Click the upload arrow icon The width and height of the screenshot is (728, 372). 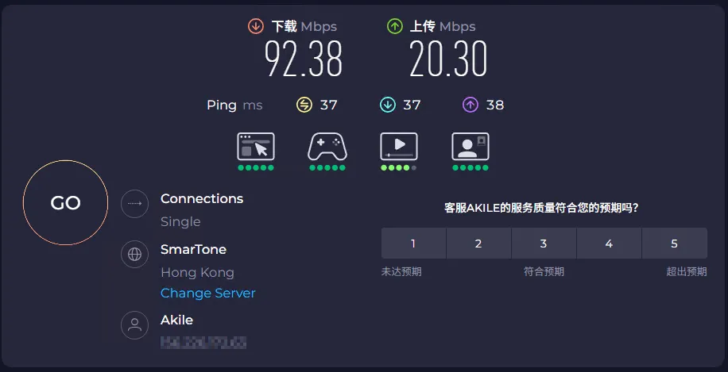pyautogui.click(x=395, y=26)
